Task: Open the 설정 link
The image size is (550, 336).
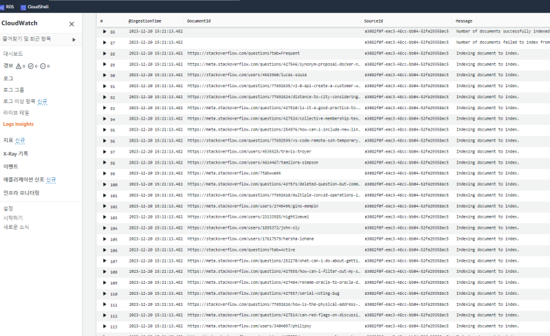Action: (x=8, y=208)
